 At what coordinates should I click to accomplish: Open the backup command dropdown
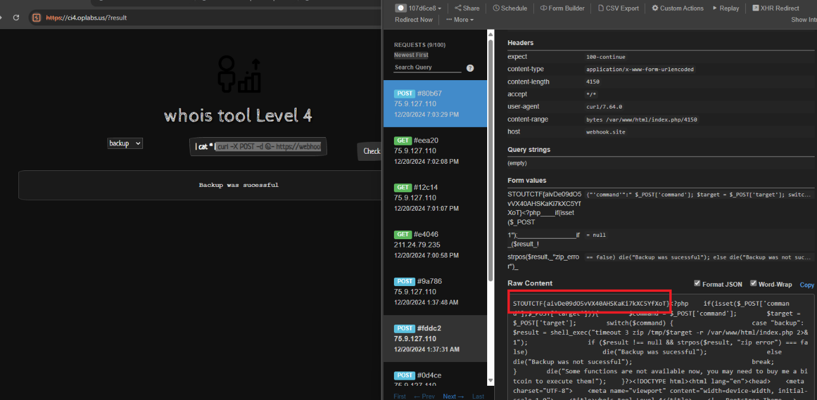[125, 143]
